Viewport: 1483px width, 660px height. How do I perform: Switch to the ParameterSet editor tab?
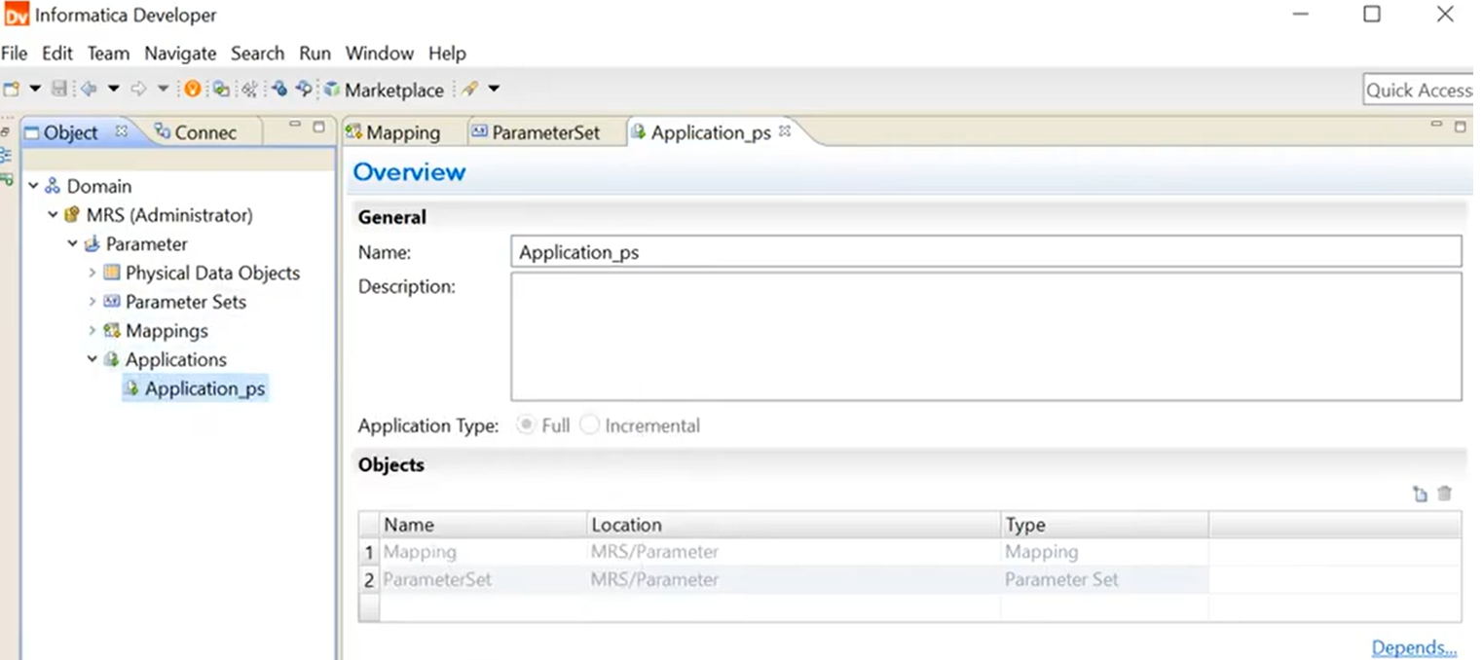[536, 132]
